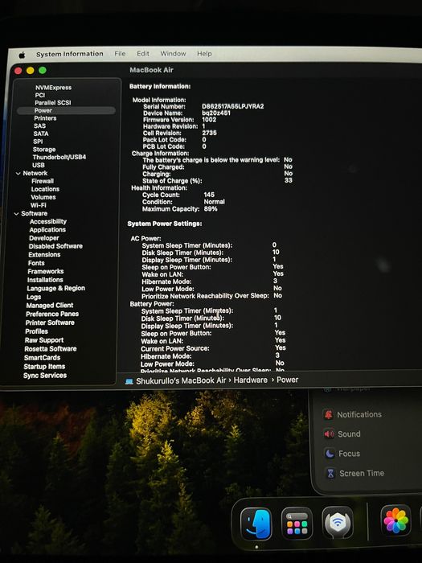Open the Help menu

(x=204, y=54)
